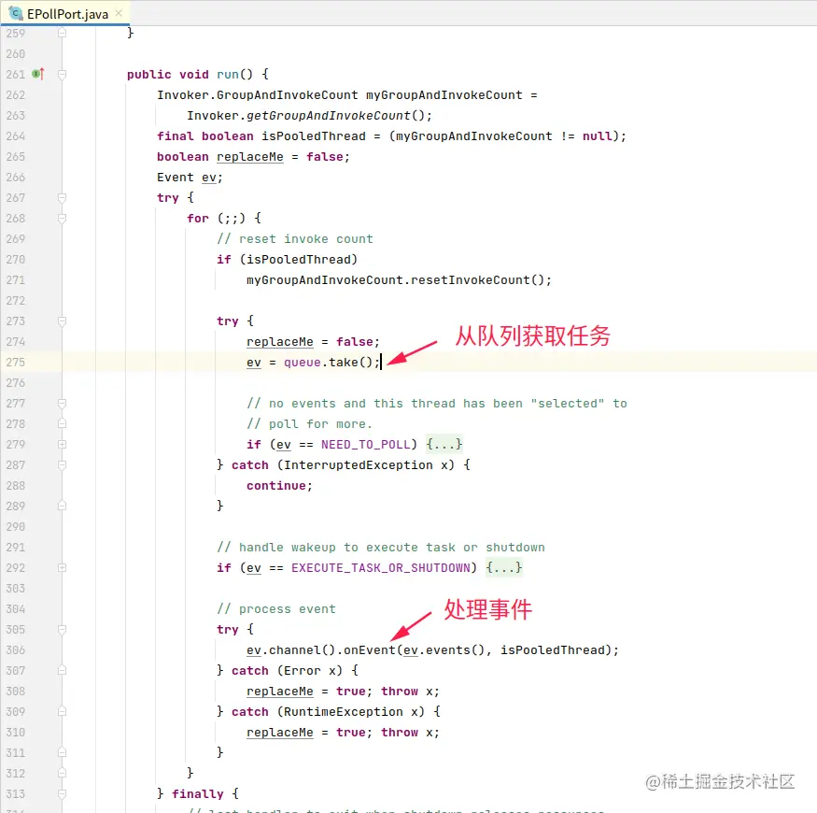Click line number 275 in the gutter
Image resolution: width=817 pixels, height=813 pixels.
click(16, 362)
